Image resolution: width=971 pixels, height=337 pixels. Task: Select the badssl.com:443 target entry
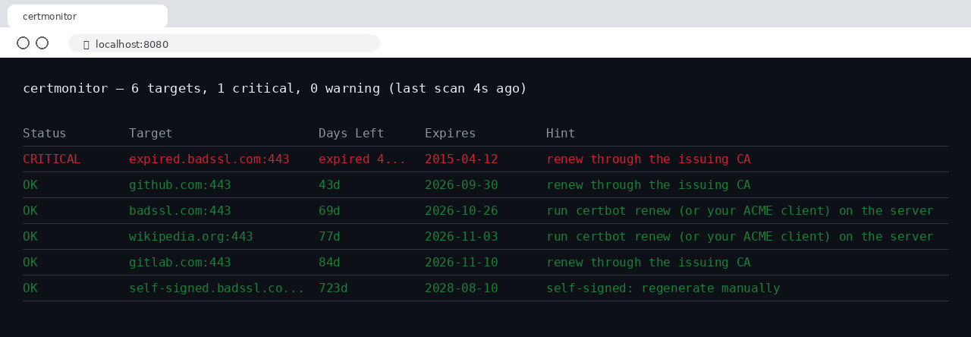tap(180, 211)
